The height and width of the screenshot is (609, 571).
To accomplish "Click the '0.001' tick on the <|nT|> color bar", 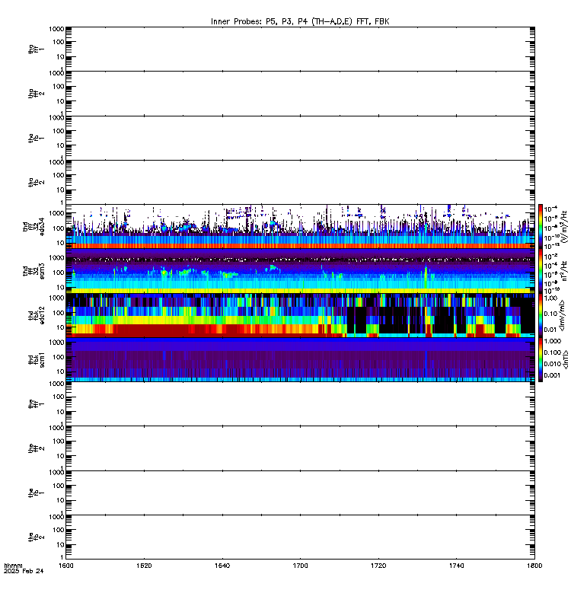I will (552, 375).
